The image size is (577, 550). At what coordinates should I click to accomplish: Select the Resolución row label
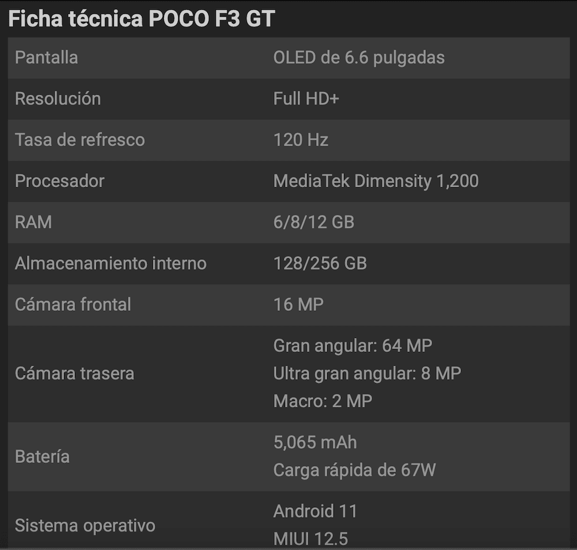click(58, 99)
